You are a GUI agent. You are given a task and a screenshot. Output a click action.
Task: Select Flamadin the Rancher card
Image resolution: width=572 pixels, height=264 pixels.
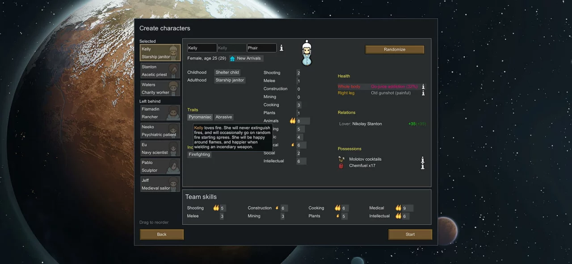pyautogui.click(x=160, y=113)
